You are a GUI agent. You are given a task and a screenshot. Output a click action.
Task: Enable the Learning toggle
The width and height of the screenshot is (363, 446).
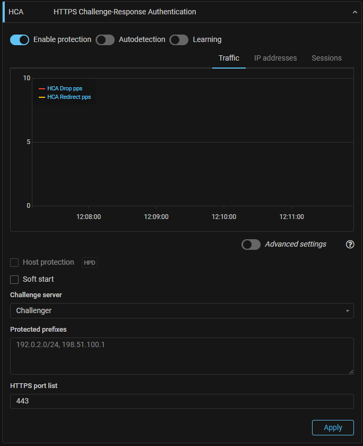coord(179,40)
